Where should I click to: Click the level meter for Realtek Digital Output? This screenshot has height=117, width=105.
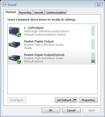[93, 44]
